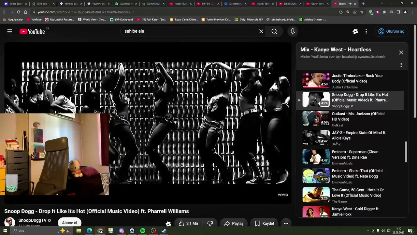
Task: Launch Microsoft Edge from the taskbar
Action: (x=89, y=231)
